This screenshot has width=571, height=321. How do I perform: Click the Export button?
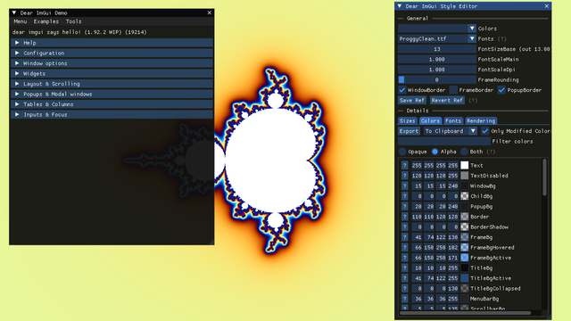409,131
